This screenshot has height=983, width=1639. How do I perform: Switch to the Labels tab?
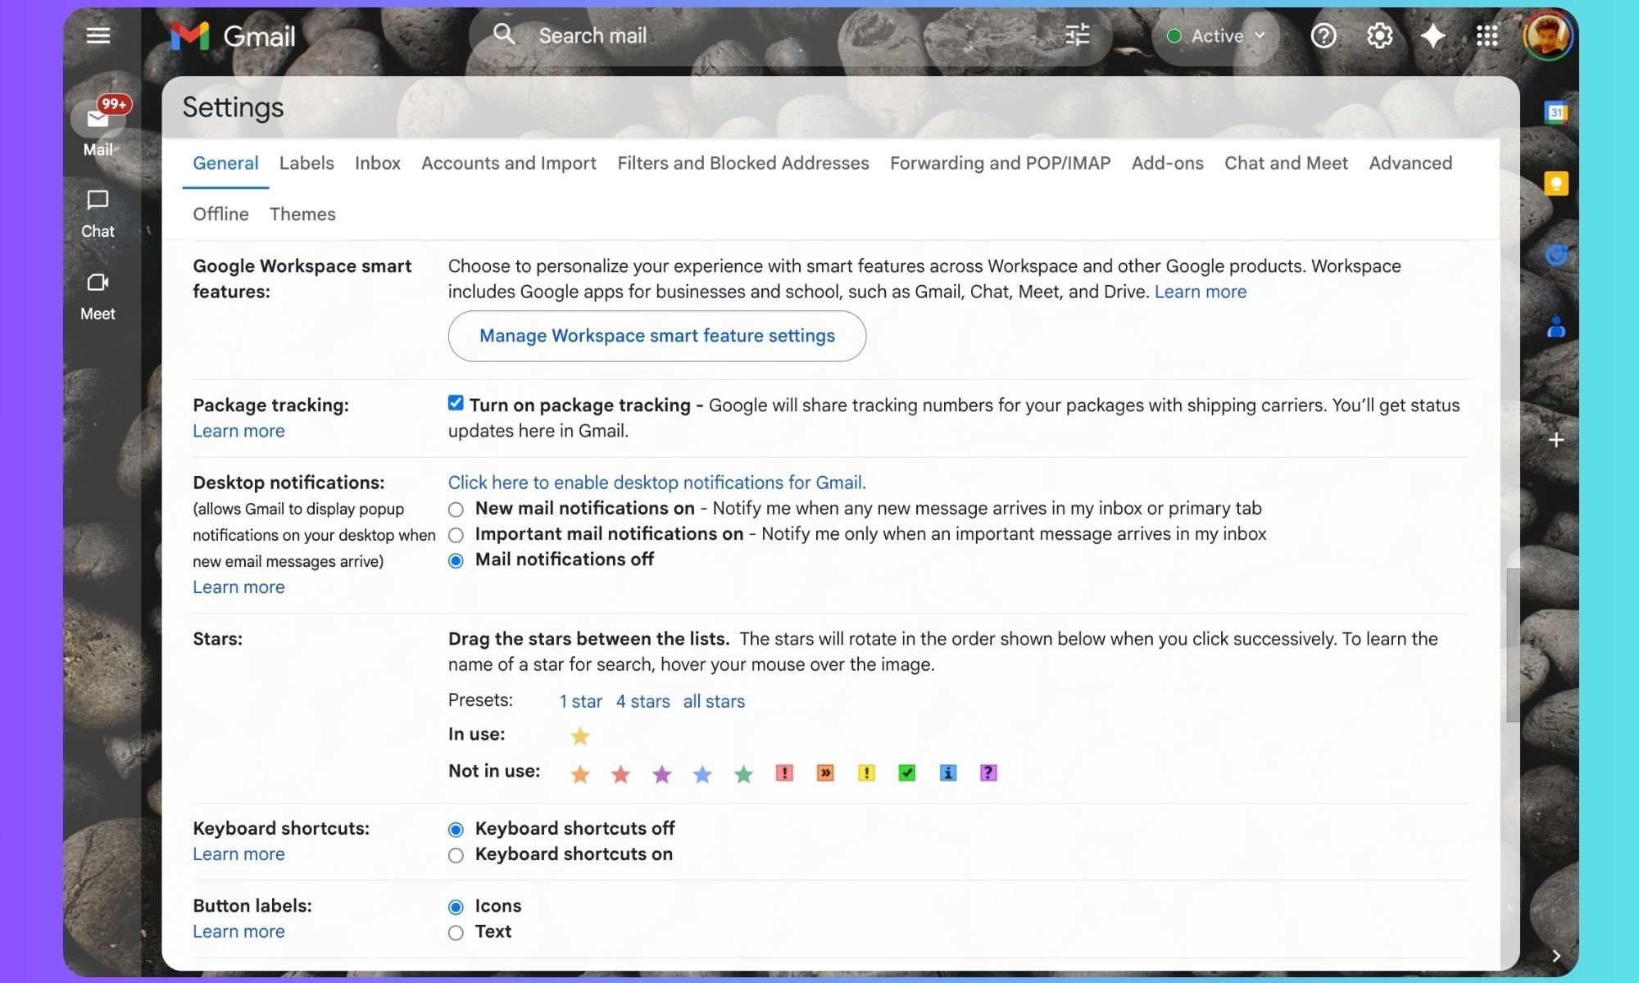(306, 163)
